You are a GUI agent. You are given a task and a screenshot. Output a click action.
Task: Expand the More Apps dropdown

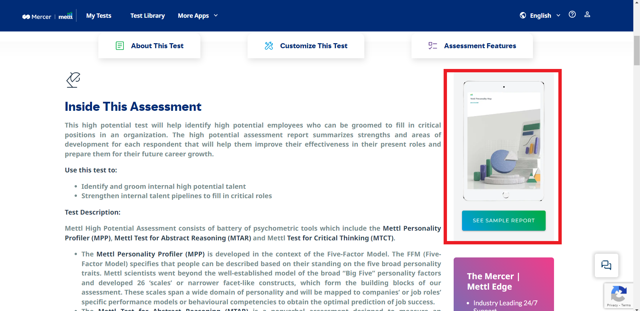(198, 16)
